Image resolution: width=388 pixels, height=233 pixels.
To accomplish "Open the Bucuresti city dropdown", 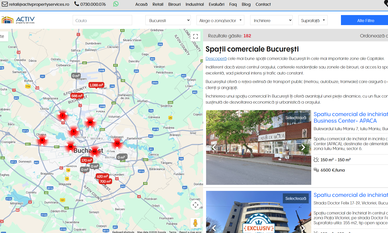I will (x=168, y=20).
